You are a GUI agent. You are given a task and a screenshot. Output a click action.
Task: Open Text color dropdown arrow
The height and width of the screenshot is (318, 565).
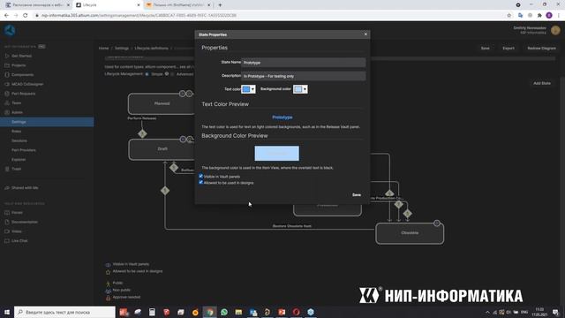(252, 89)
